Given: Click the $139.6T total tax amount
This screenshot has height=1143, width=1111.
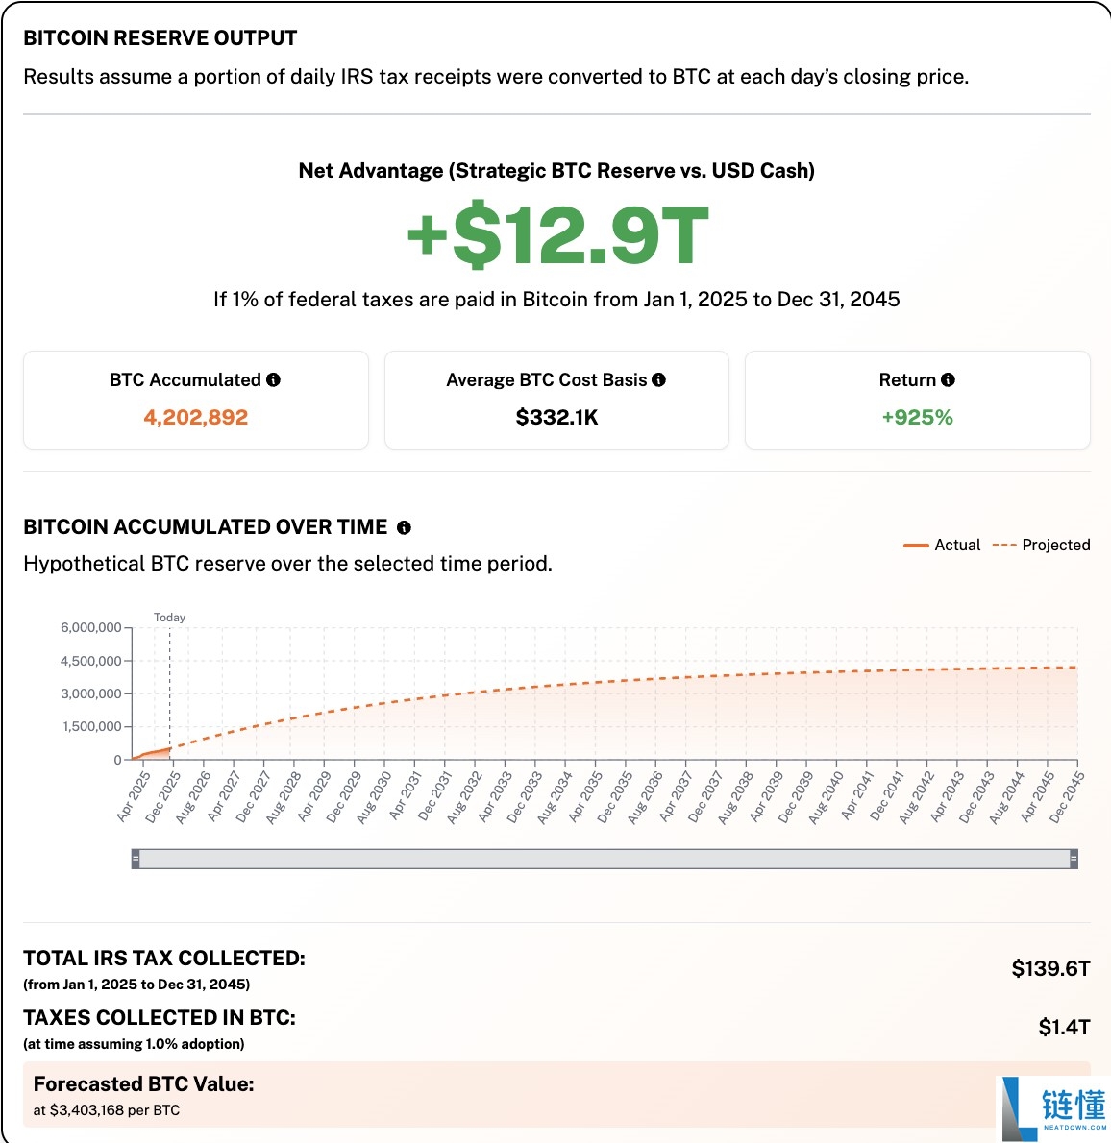Looking at the screenshot, I should coord(1050,968).
